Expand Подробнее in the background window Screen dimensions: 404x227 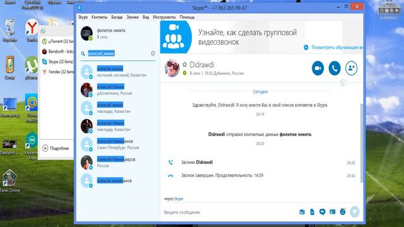56,148
